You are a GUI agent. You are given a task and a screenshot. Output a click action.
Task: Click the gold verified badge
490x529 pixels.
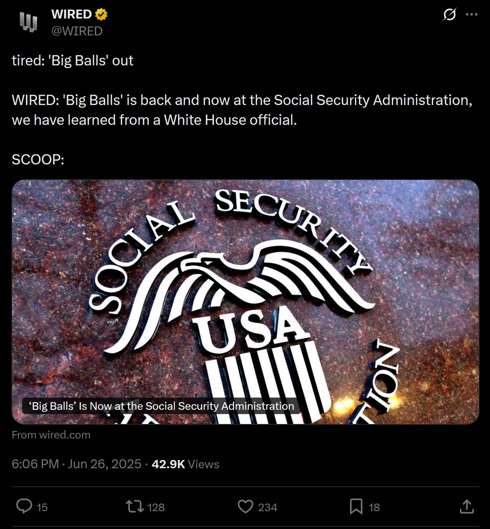tap(101, 15)
